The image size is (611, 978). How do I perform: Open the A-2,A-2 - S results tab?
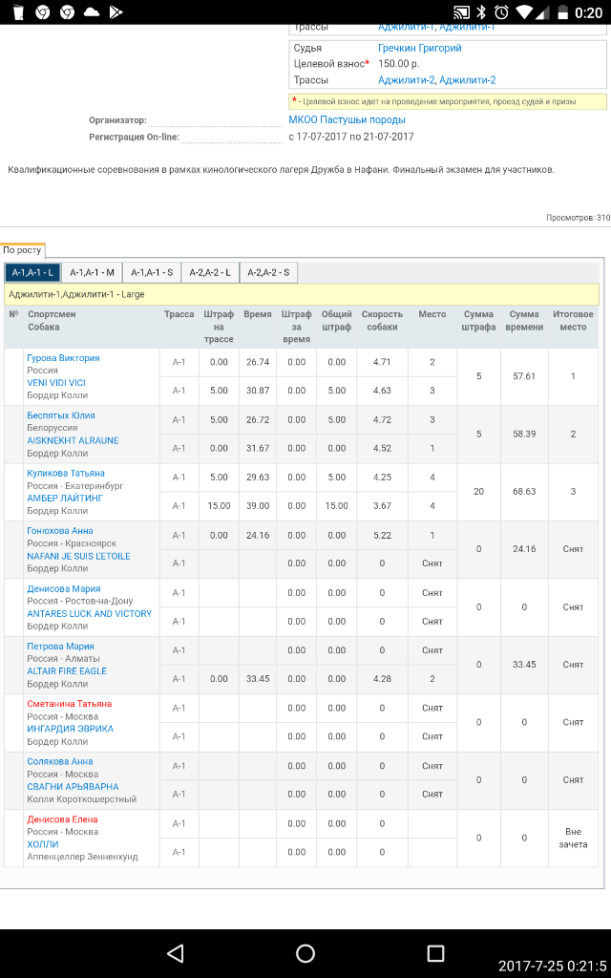coord(268,272)
